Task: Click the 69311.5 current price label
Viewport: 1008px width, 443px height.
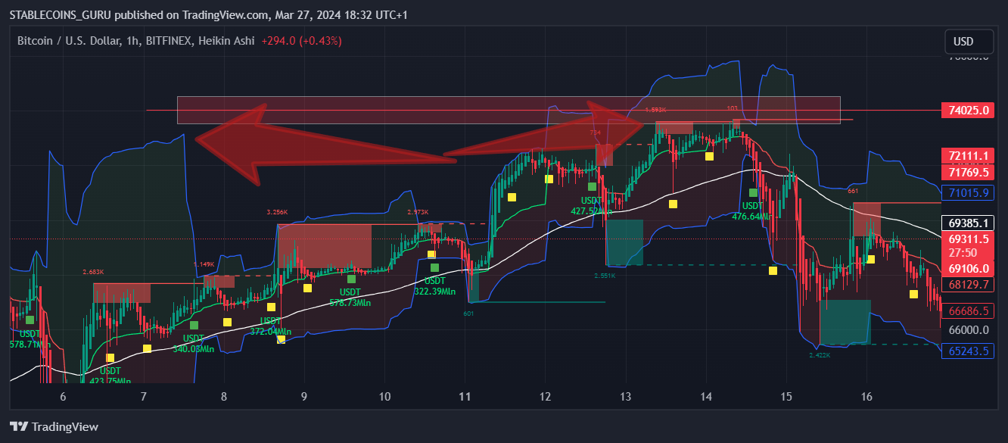Action: 969,239
